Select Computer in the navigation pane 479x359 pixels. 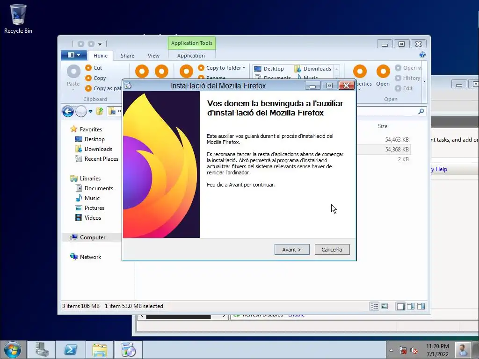pyautogui.click(x=88, y=237)
